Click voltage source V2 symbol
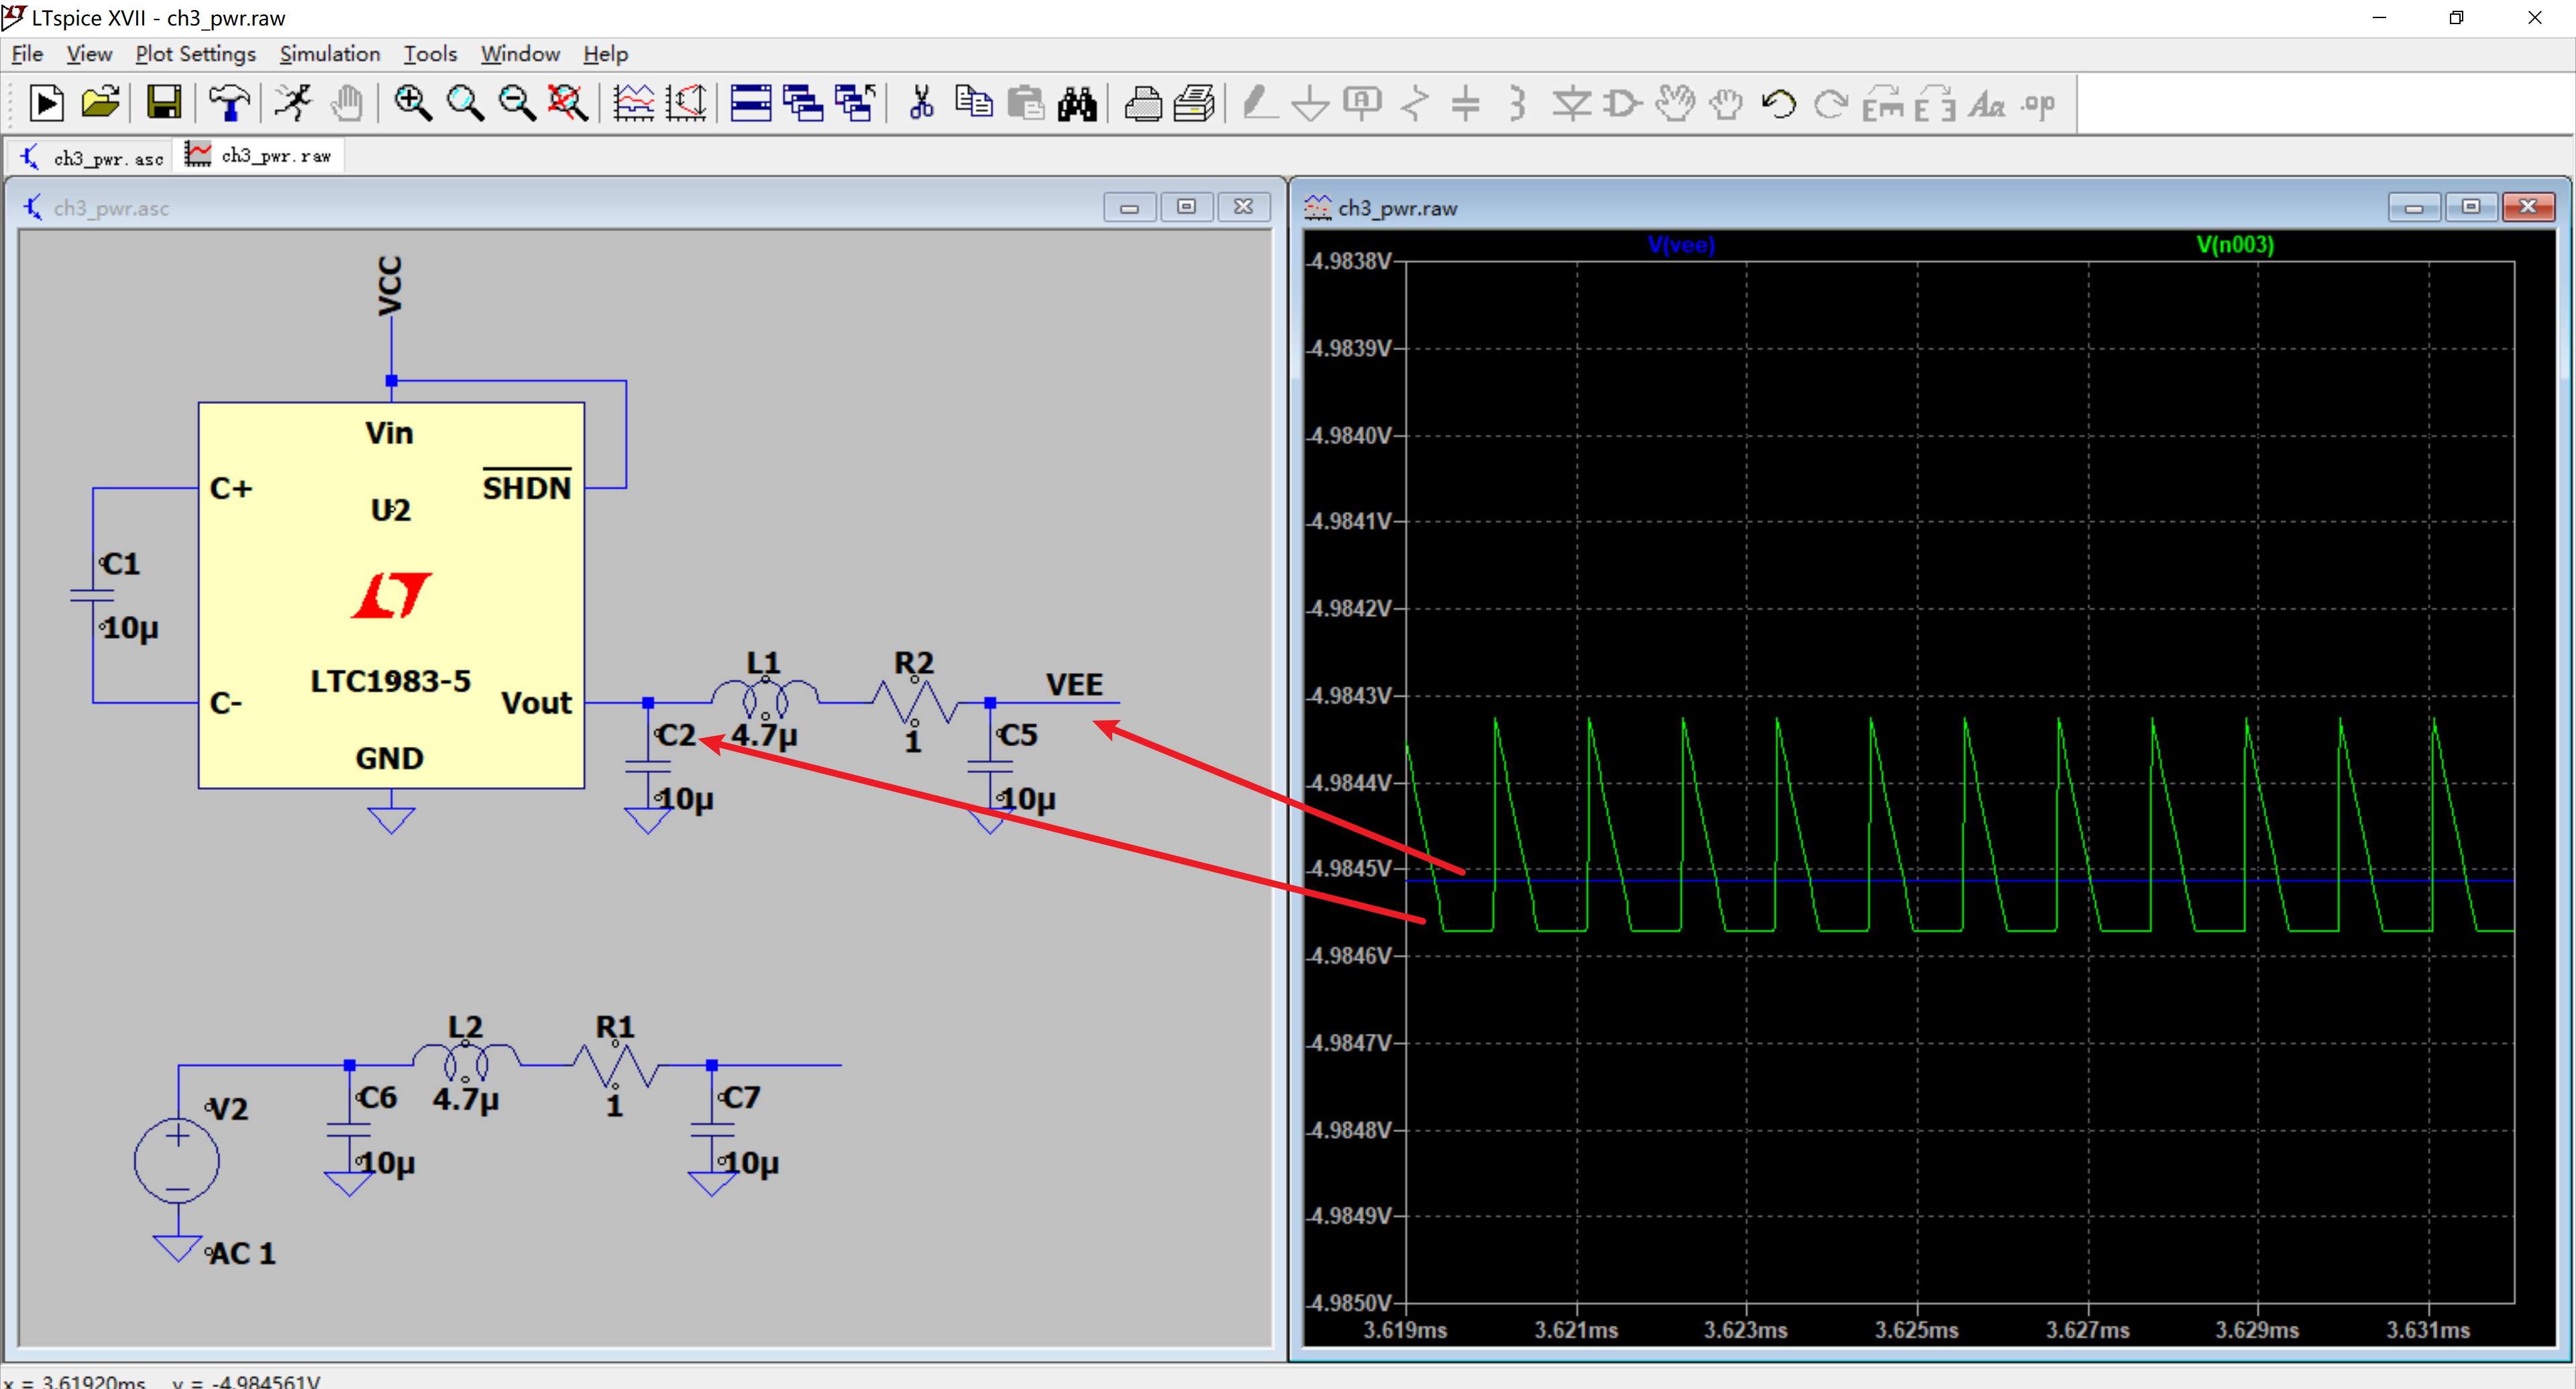 tap(177, 1160)
